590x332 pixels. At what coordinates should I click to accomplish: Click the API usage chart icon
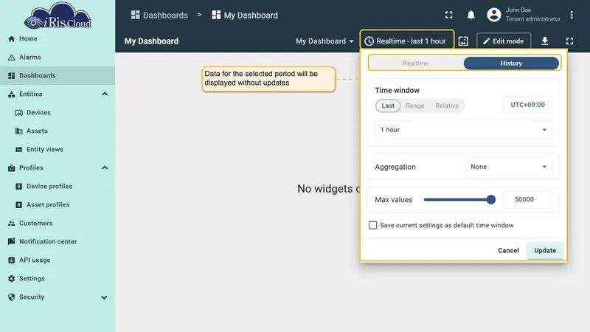point(12,260)
